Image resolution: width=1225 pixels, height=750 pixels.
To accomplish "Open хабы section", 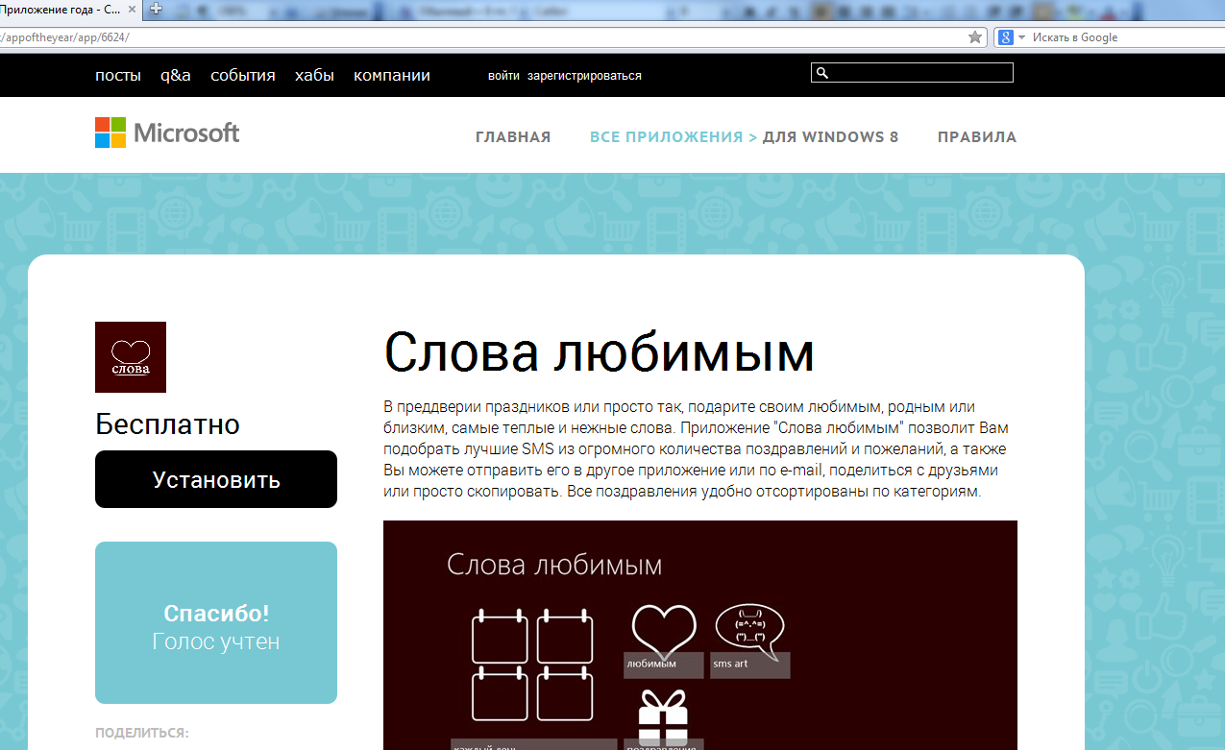I will [314, 76].
